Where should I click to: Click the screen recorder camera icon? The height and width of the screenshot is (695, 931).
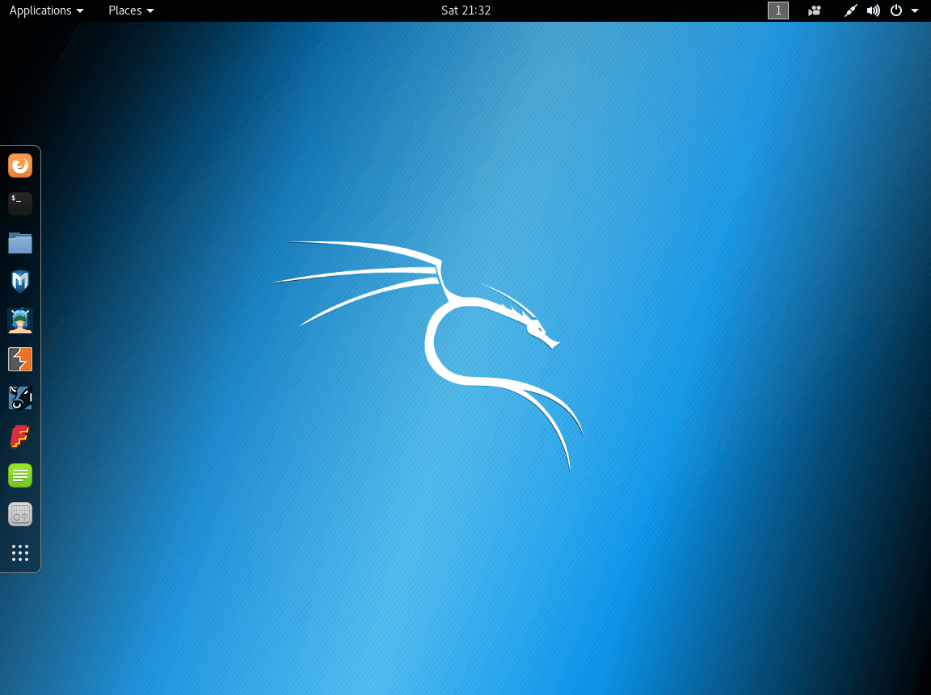click(815, 10)
